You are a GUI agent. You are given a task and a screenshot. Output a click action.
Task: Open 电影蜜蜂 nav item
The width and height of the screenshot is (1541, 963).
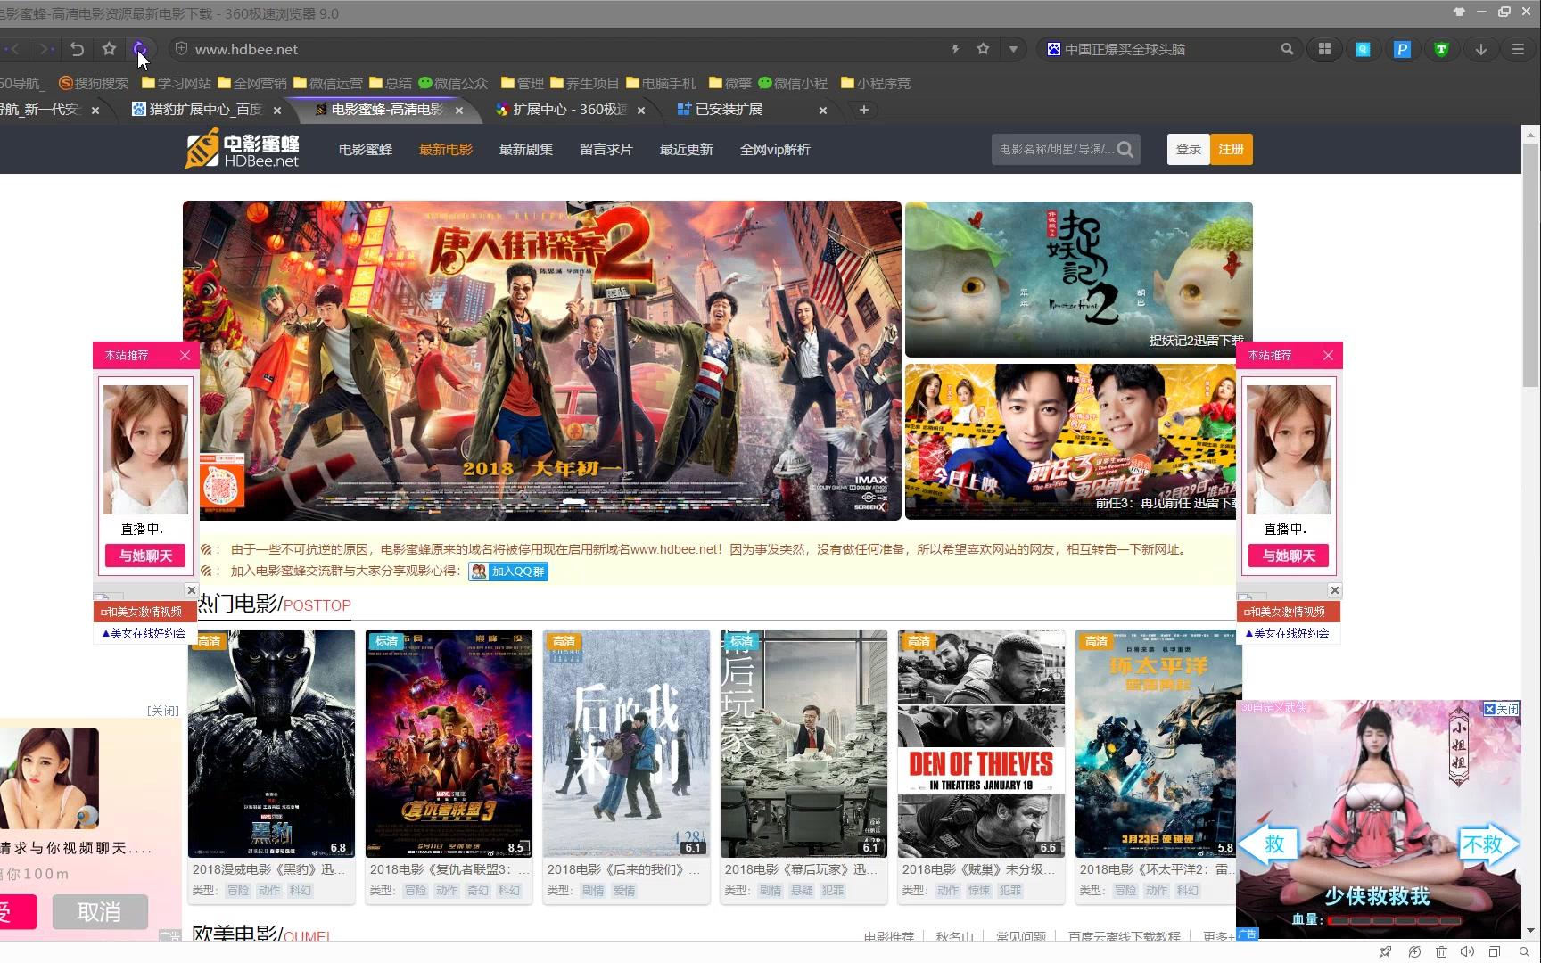(366, 149)
